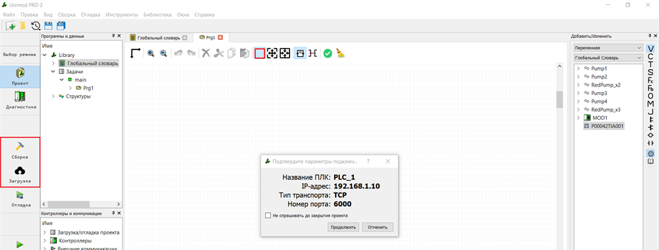Click the colored connector brackets icon
Screen dimensions: 659x250
[313, 54]
